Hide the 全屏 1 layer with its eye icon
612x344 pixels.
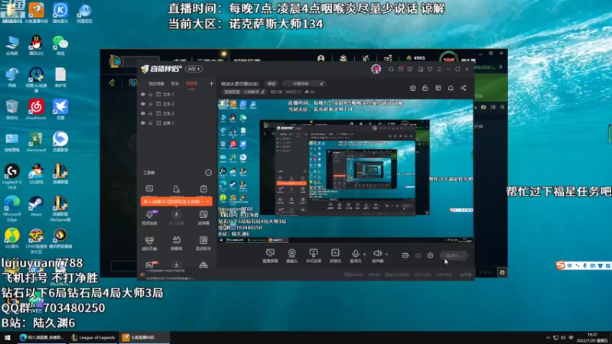pyautogui.click(x=143, y=123)
